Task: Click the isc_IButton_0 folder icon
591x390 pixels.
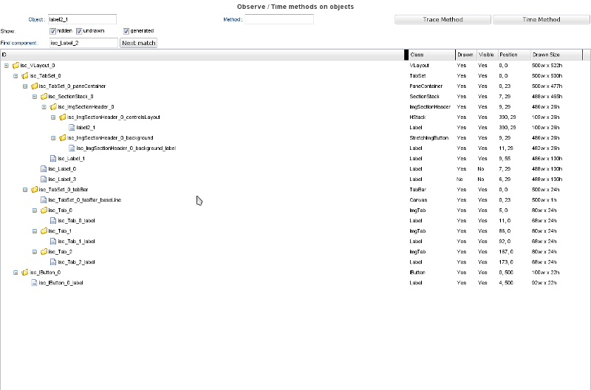Action: [x=24, y=273]
